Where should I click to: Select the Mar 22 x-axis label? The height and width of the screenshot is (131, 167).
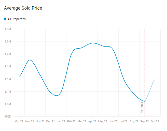tap(82, 121)
